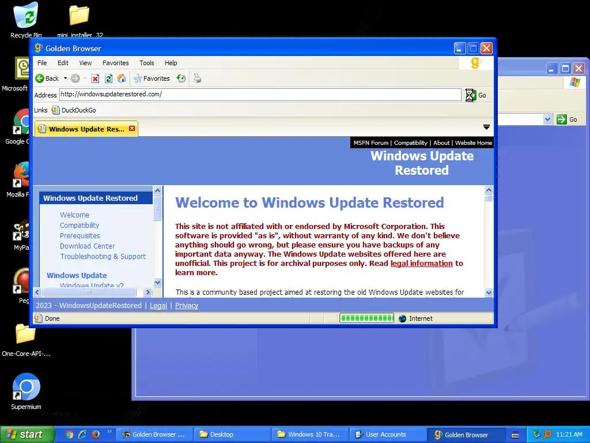This screenshot has width=590, height=443.
Task: Expand quick launch overflow chevron
Action: [109, 431]
